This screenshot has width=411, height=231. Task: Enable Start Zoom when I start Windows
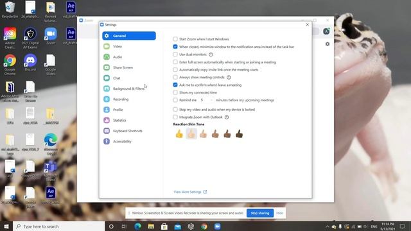(175, 39)
